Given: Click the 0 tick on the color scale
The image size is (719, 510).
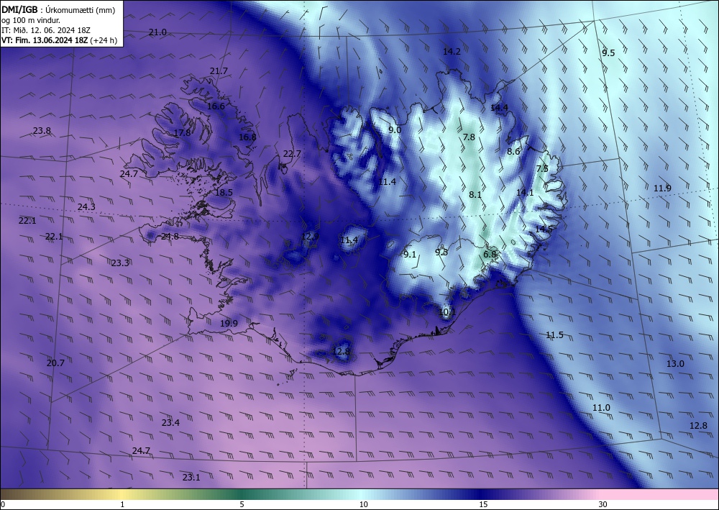Looking at the screenshot, I should 3,505.
